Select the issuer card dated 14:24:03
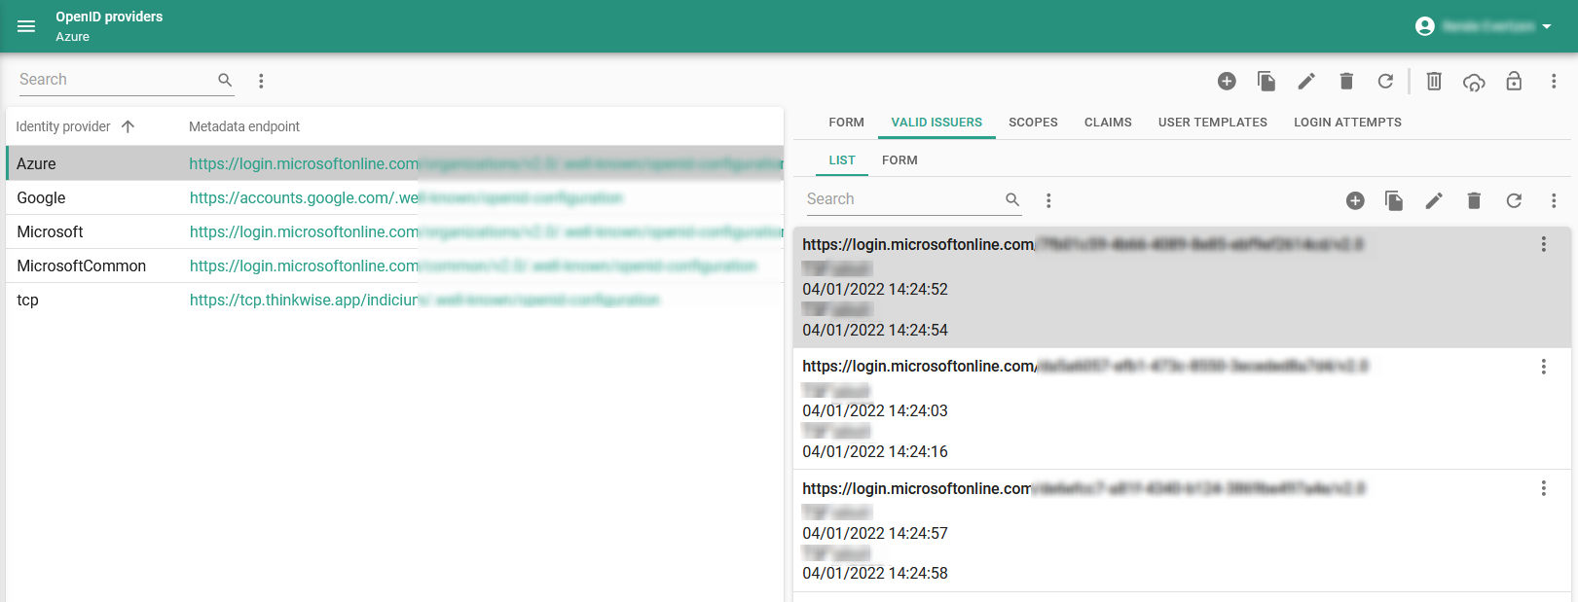 [x=1182, y=409]
